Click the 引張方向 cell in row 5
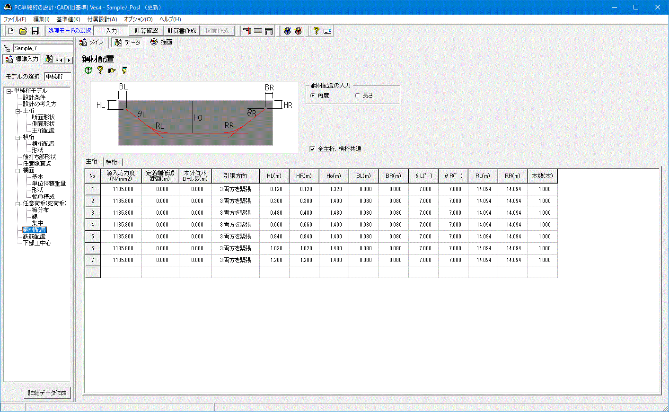 click(236, 237)
